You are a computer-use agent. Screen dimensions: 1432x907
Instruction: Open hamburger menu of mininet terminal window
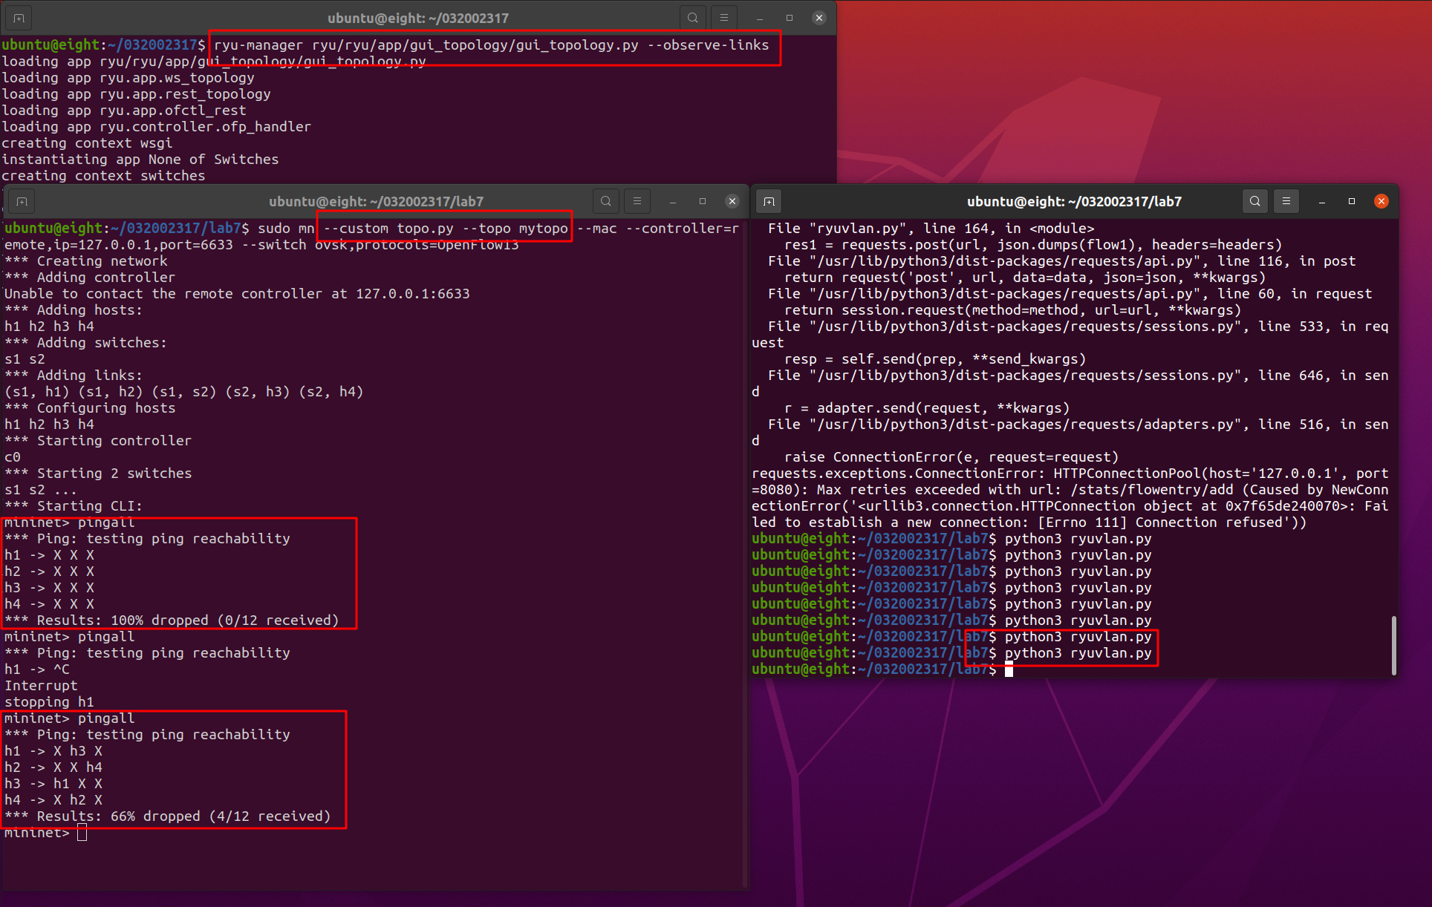[637, 201]
